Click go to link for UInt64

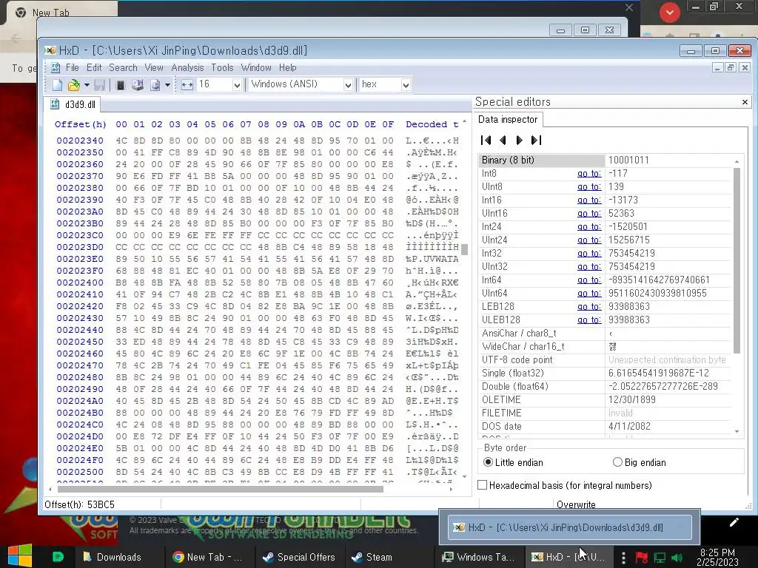pos(588,293)
